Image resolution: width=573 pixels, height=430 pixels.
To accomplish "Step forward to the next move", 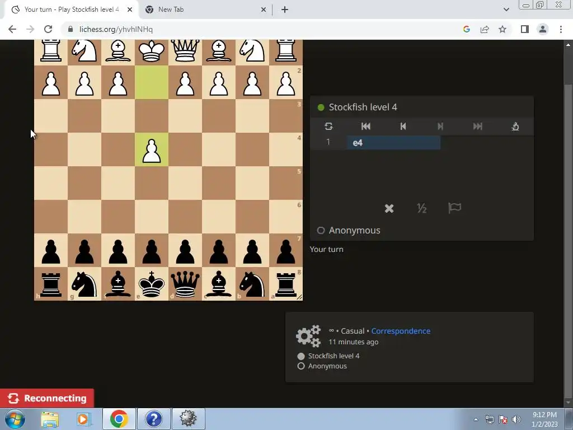I will click(x=440, y=127).
